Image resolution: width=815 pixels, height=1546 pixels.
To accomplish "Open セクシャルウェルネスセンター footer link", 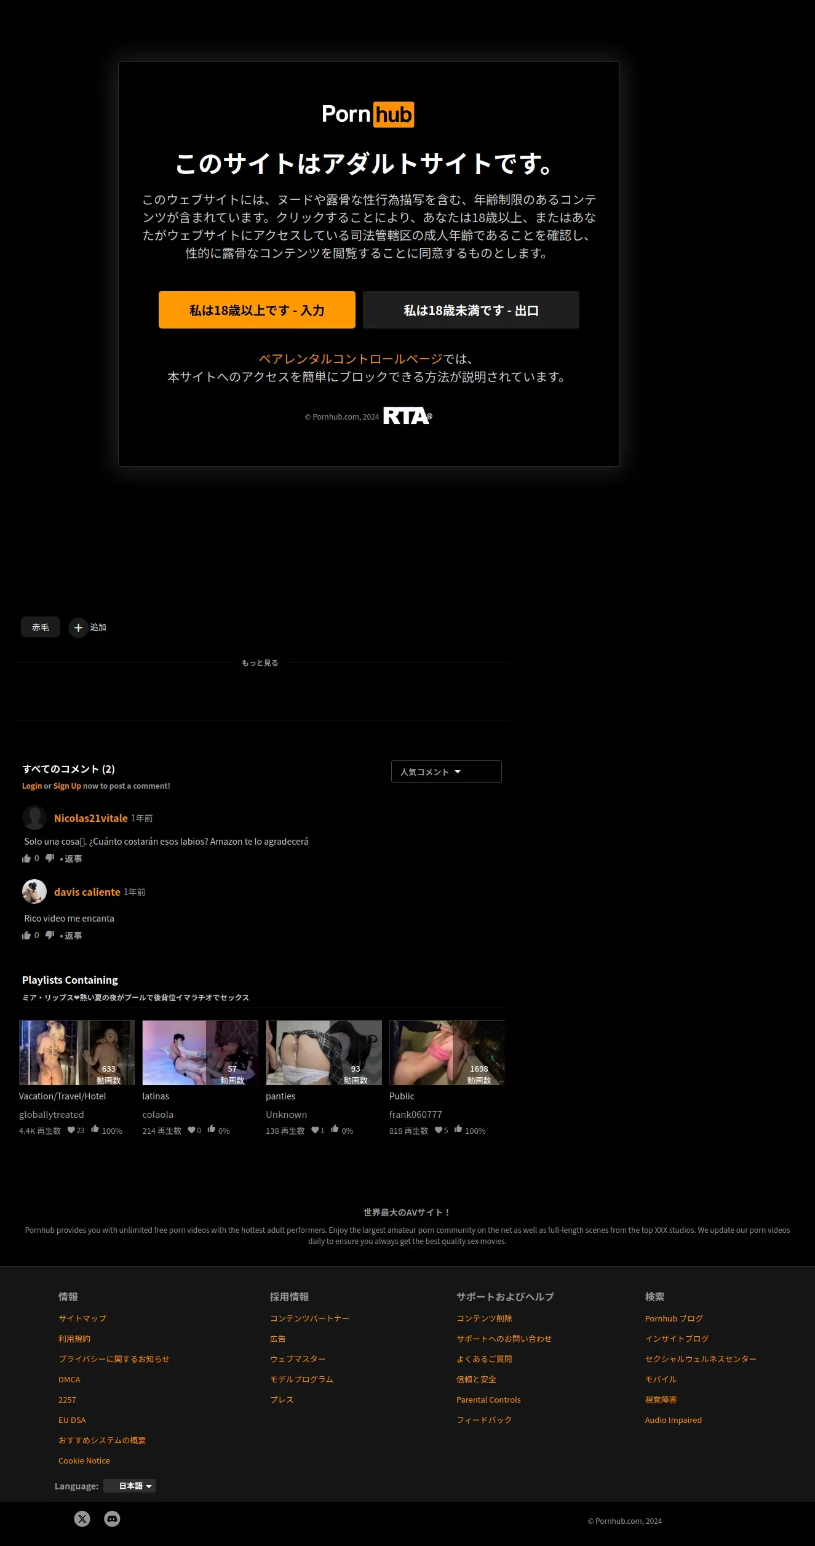I will 701,1359.
